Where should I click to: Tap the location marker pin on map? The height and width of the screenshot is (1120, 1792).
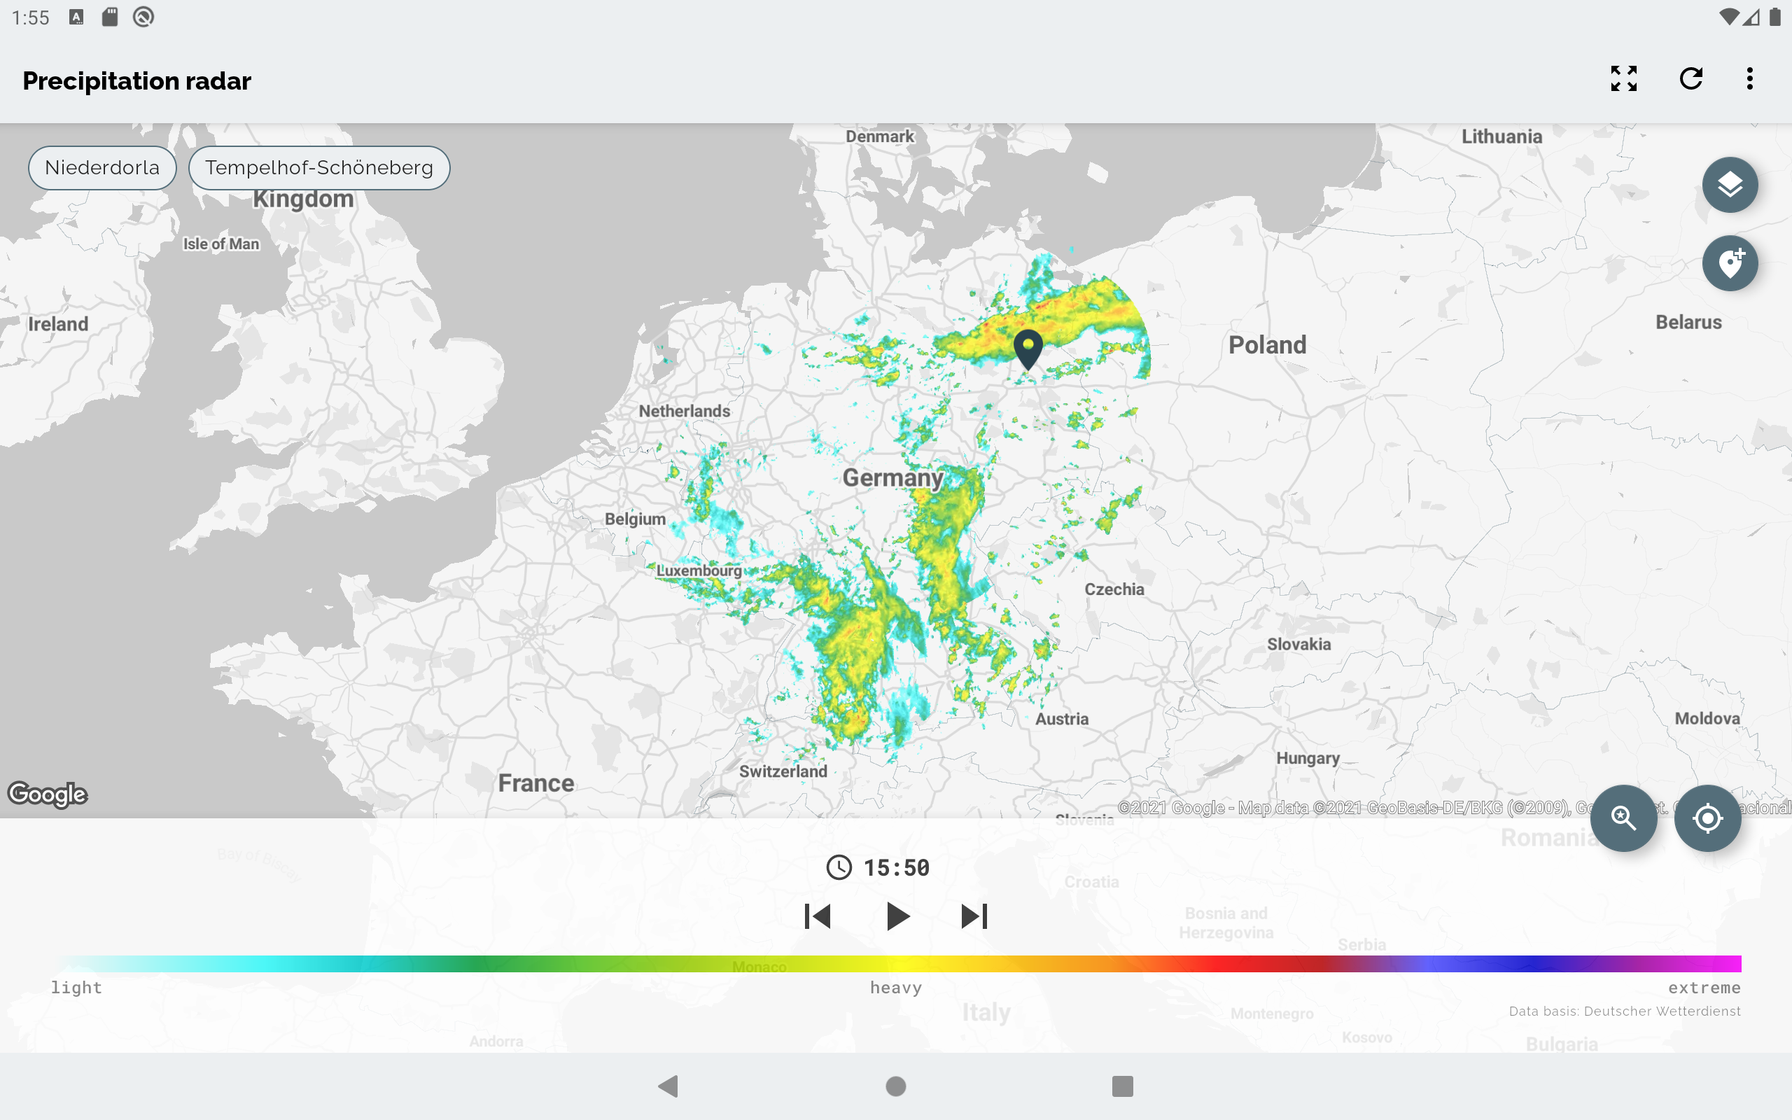coord(1028,348)
